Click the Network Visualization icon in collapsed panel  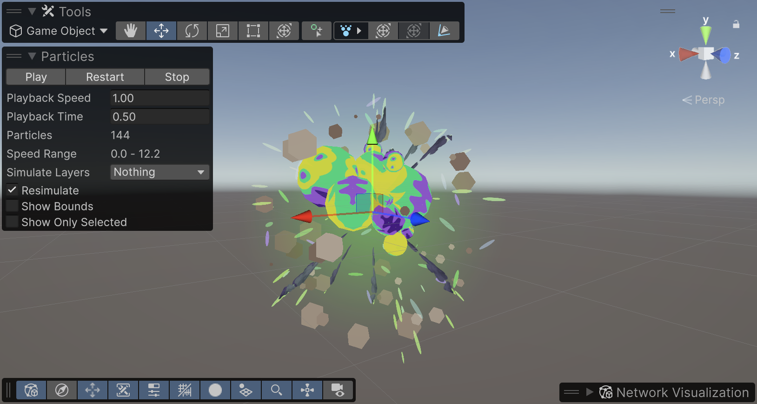[x=605, y=392]
